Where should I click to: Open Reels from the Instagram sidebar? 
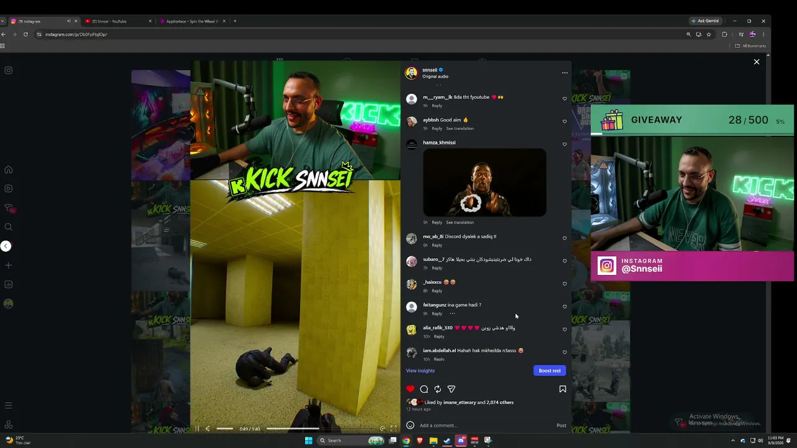coord(9,189)
